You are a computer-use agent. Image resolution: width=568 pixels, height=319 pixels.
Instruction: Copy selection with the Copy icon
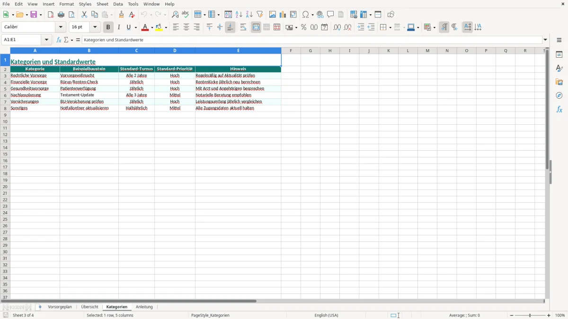tap(95, 15)
